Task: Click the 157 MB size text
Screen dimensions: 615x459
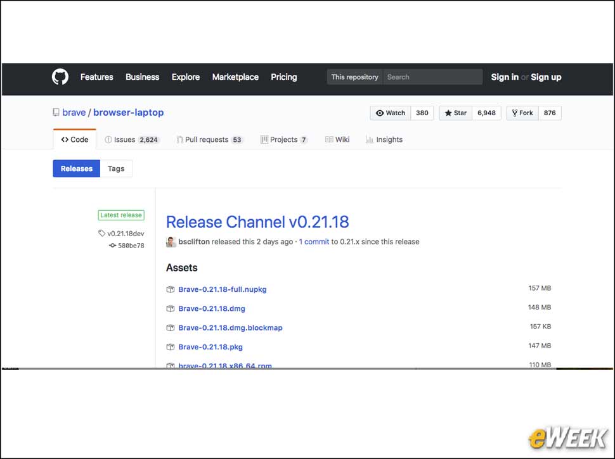Action: pyautogui.click(x=540, y=288)
